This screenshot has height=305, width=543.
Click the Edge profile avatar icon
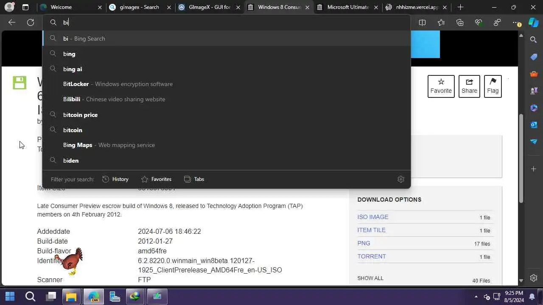point(9,7)
